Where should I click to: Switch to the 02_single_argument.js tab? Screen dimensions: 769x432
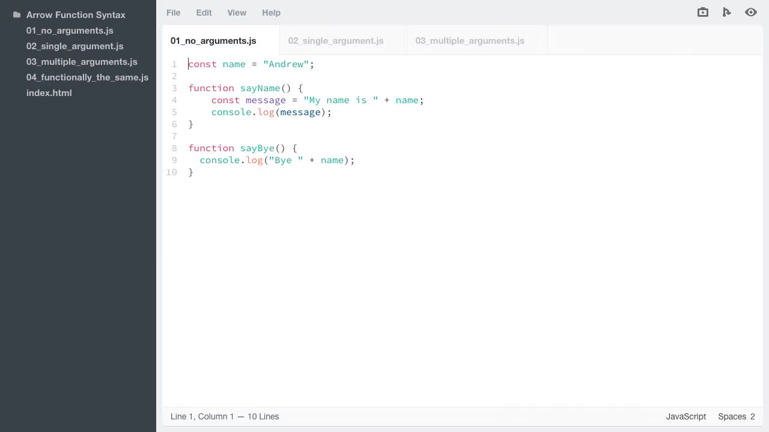click(336, 41)
